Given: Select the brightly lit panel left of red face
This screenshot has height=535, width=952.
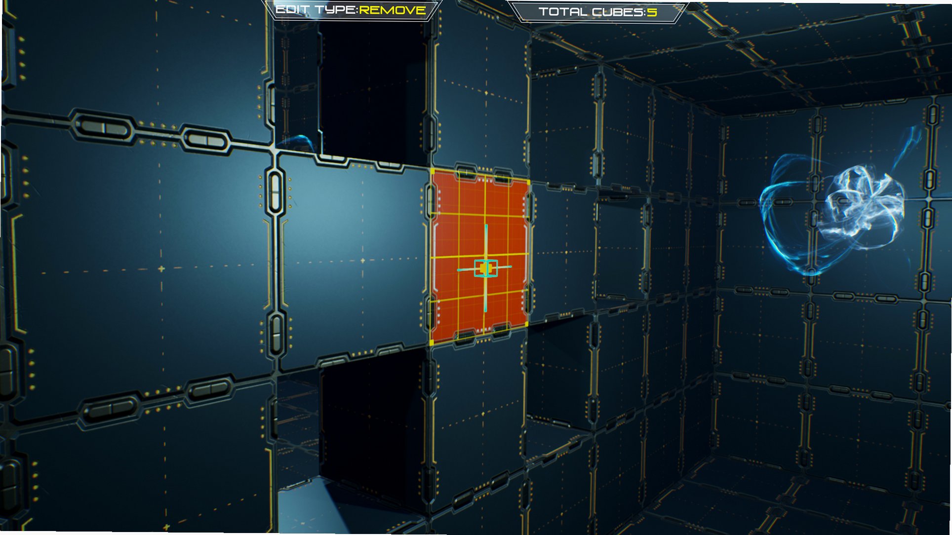Looking at the screenshot, I should click(x=353, y=259).
